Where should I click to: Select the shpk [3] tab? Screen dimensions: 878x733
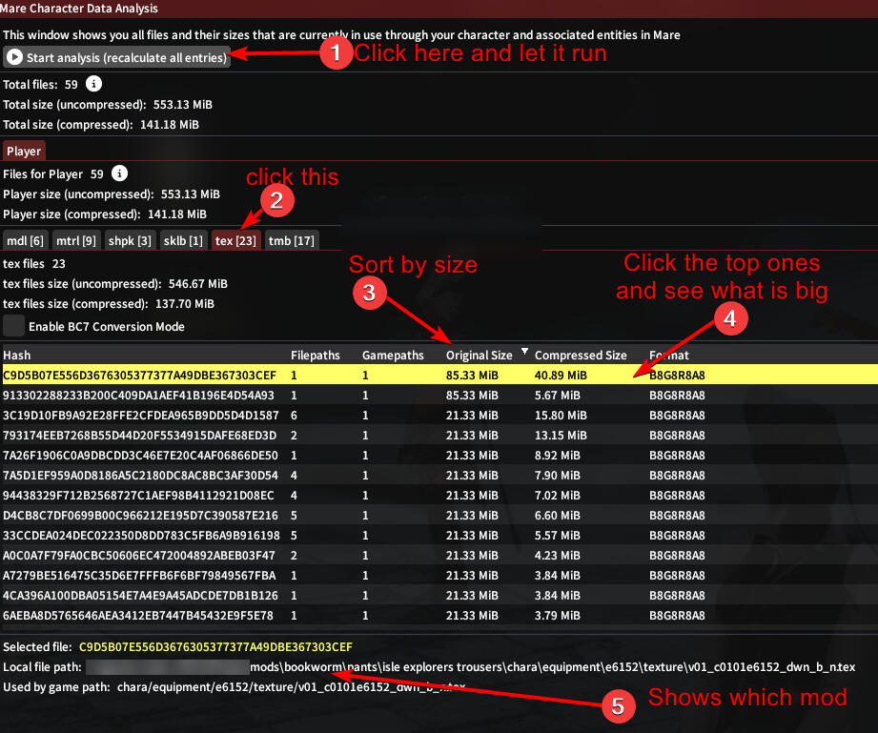point(129,240)
